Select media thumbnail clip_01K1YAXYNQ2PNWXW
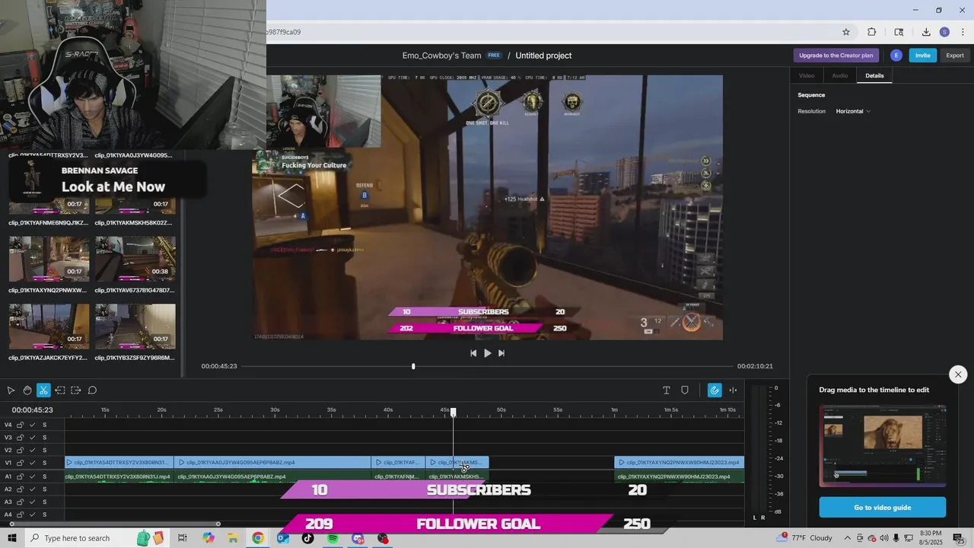This screenshot has height=548, width=974. (49, 260)
